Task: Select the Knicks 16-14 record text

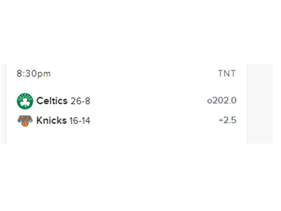Action: coord(80,120)
